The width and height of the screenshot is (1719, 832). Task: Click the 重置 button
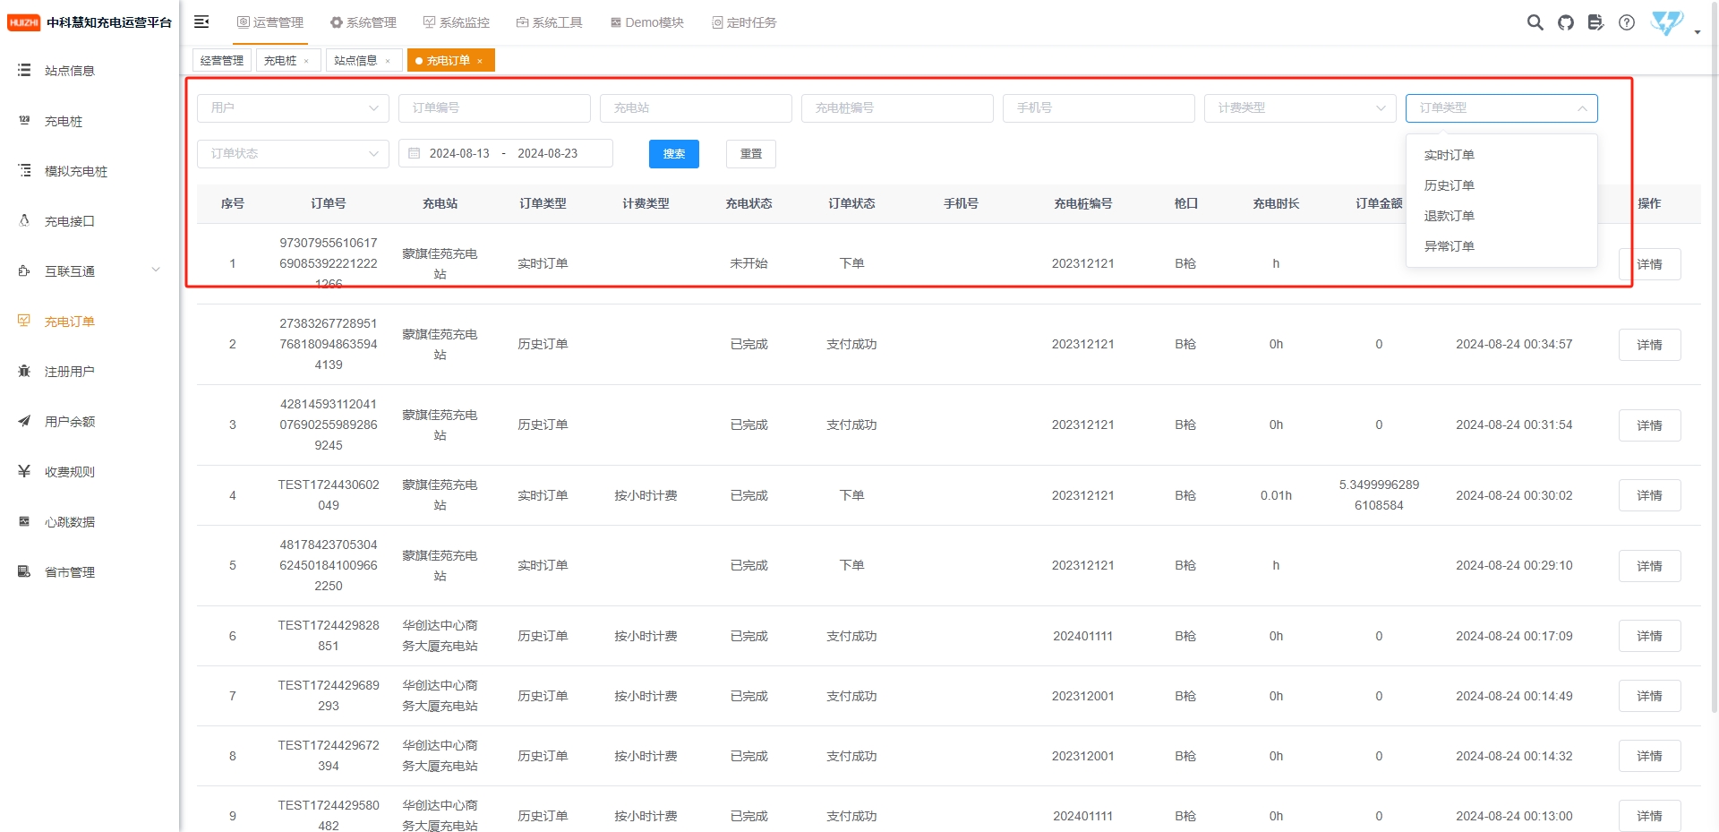pyautogui.click(x=750, y=154)
